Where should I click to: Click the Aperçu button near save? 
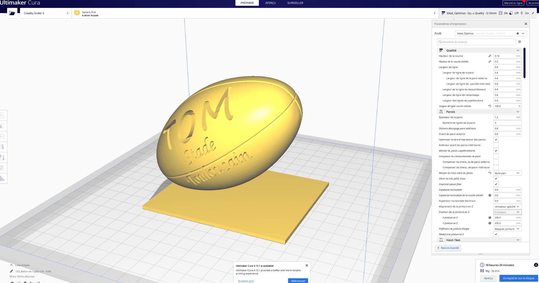[x=488, y=278]
